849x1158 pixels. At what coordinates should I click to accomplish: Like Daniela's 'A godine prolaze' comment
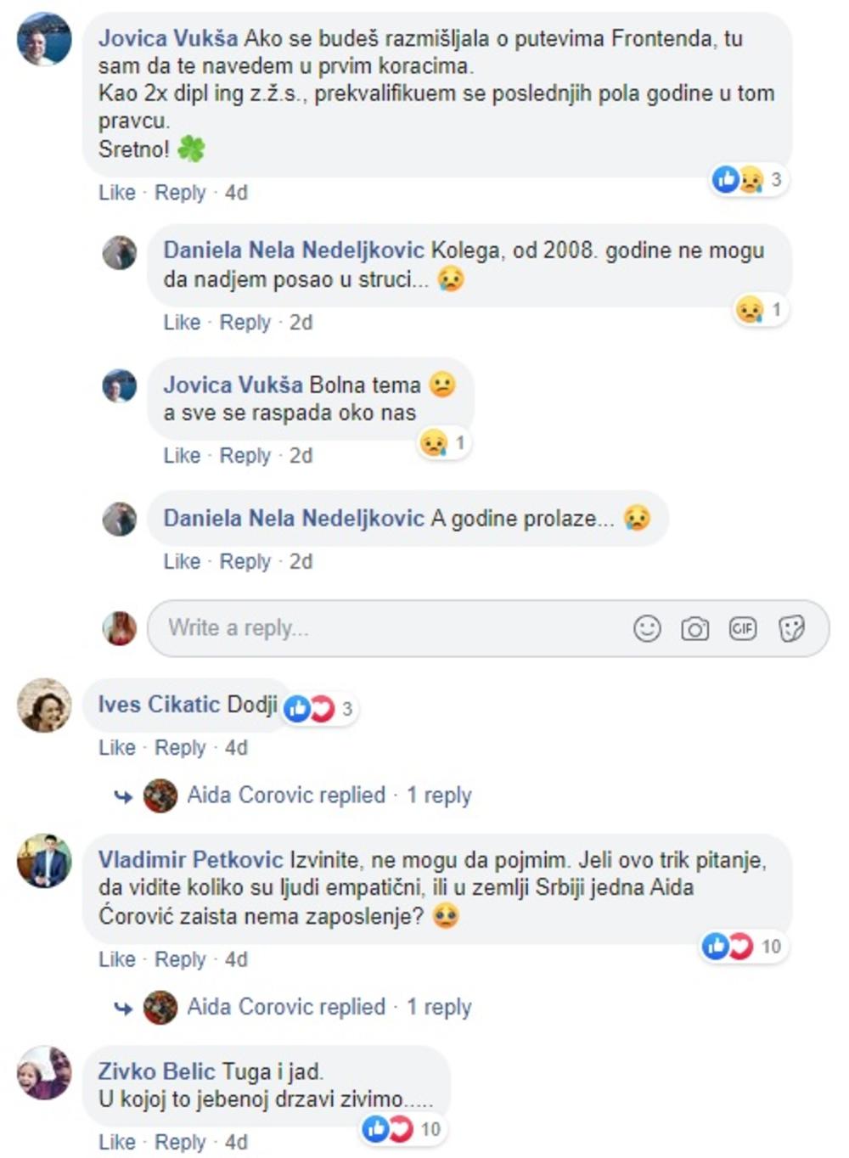tap(182, 561)
